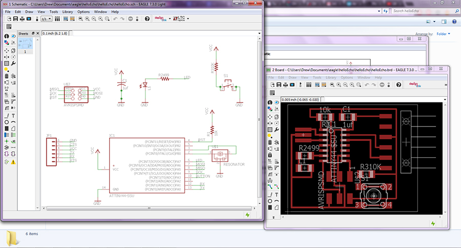Expand the LTC spice dropdown arrow
The width and height of the screenshot is (461, 248).
(x=188, y=19)
